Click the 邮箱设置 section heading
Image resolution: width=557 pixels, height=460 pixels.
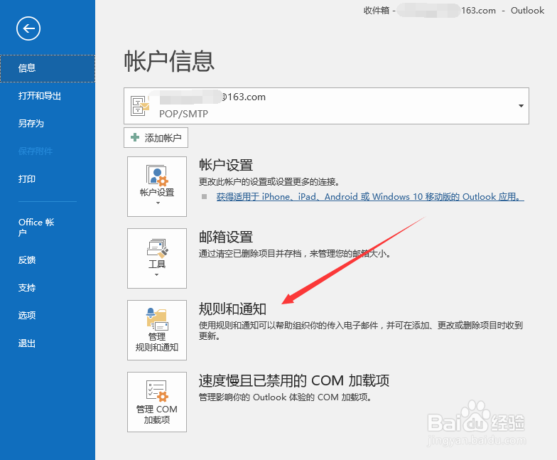tap(226, 237)
